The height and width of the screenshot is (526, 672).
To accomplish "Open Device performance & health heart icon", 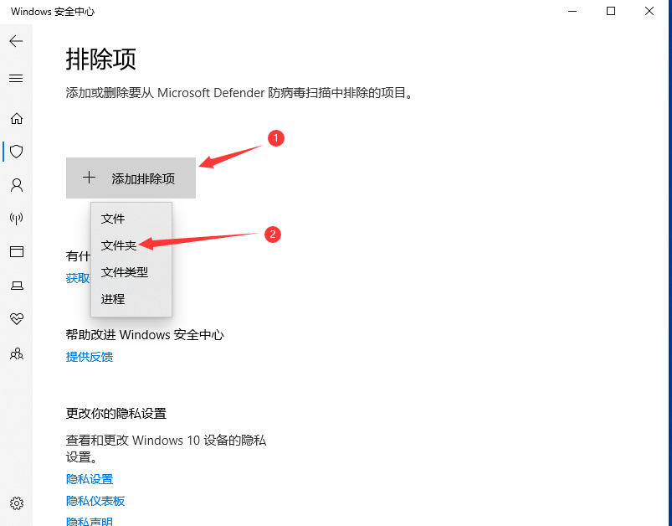I will tap(17, 319).
